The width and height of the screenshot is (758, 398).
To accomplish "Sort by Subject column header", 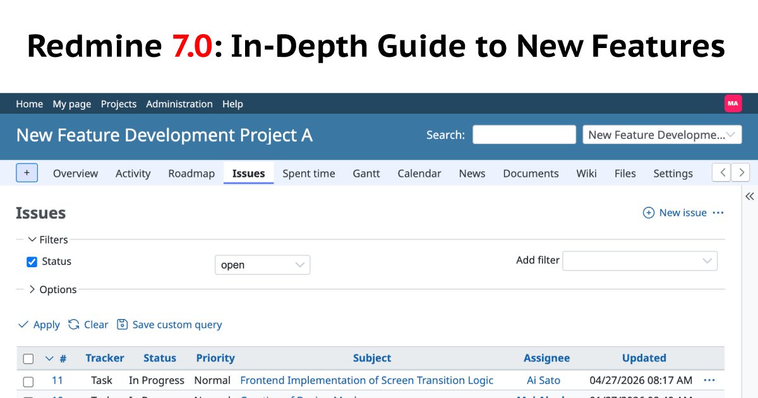I will [x=372, y=358].
